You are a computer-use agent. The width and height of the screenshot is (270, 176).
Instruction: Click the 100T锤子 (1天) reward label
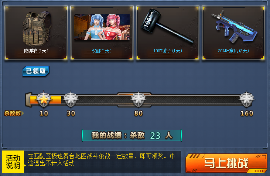tap(168, 51)
